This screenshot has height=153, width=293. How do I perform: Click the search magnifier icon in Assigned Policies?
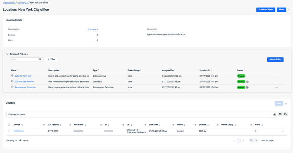pos(40,59)
